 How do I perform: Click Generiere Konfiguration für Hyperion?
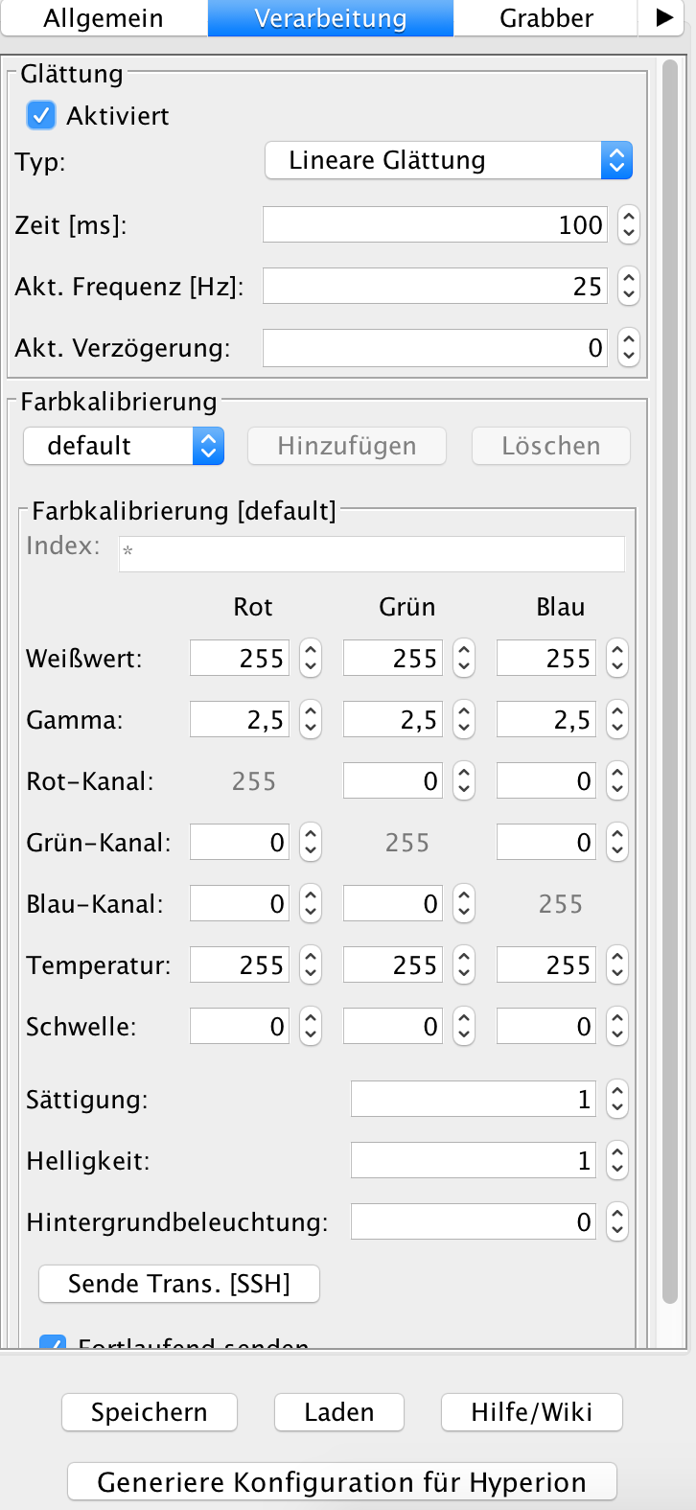(341, 1482)
